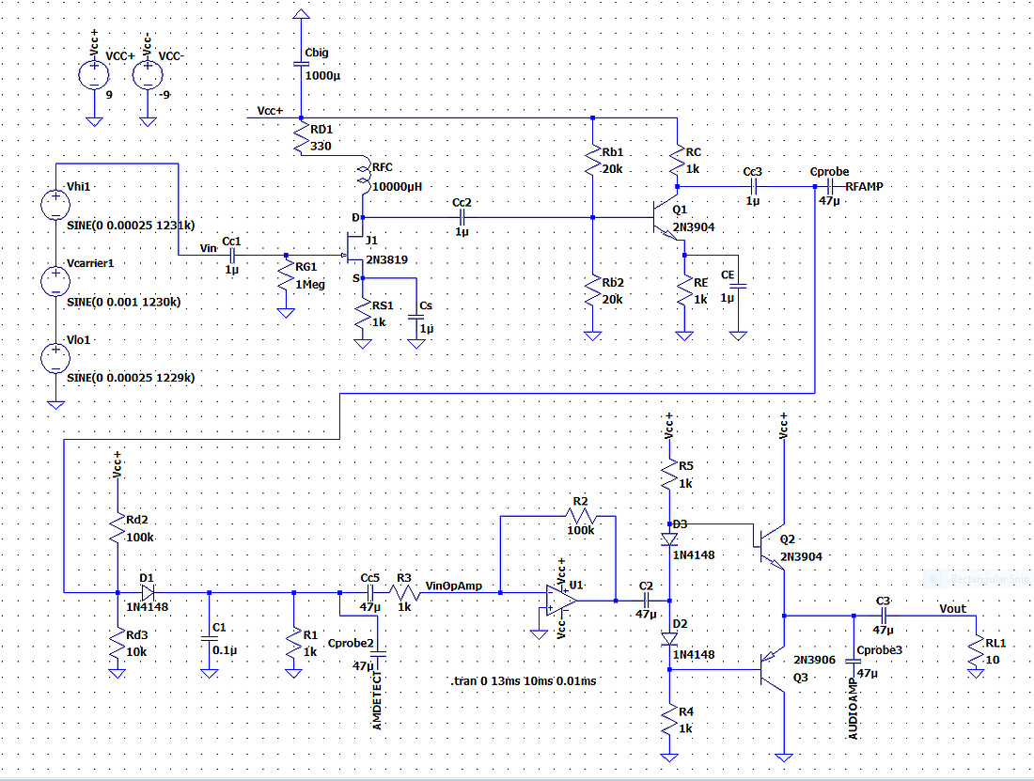Click the ground symbol below RG1
Screen dimensions: 1034x781
[286, 312]
